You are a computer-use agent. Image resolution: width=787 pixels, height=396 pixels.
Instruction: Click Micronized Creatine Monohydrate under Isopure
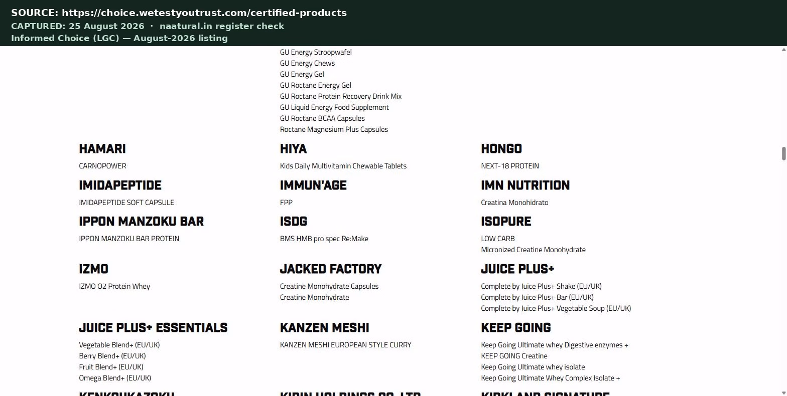(x=533, y=250)
